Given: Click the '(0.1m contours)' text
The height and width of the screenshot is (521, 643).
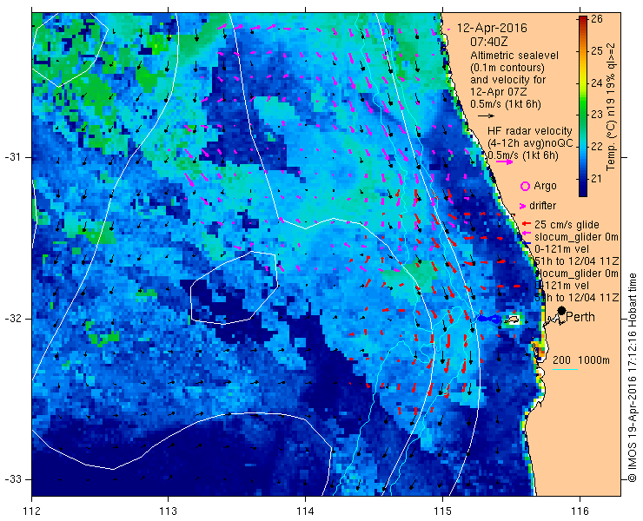Looking at the screenshot, I should (507, 67).
